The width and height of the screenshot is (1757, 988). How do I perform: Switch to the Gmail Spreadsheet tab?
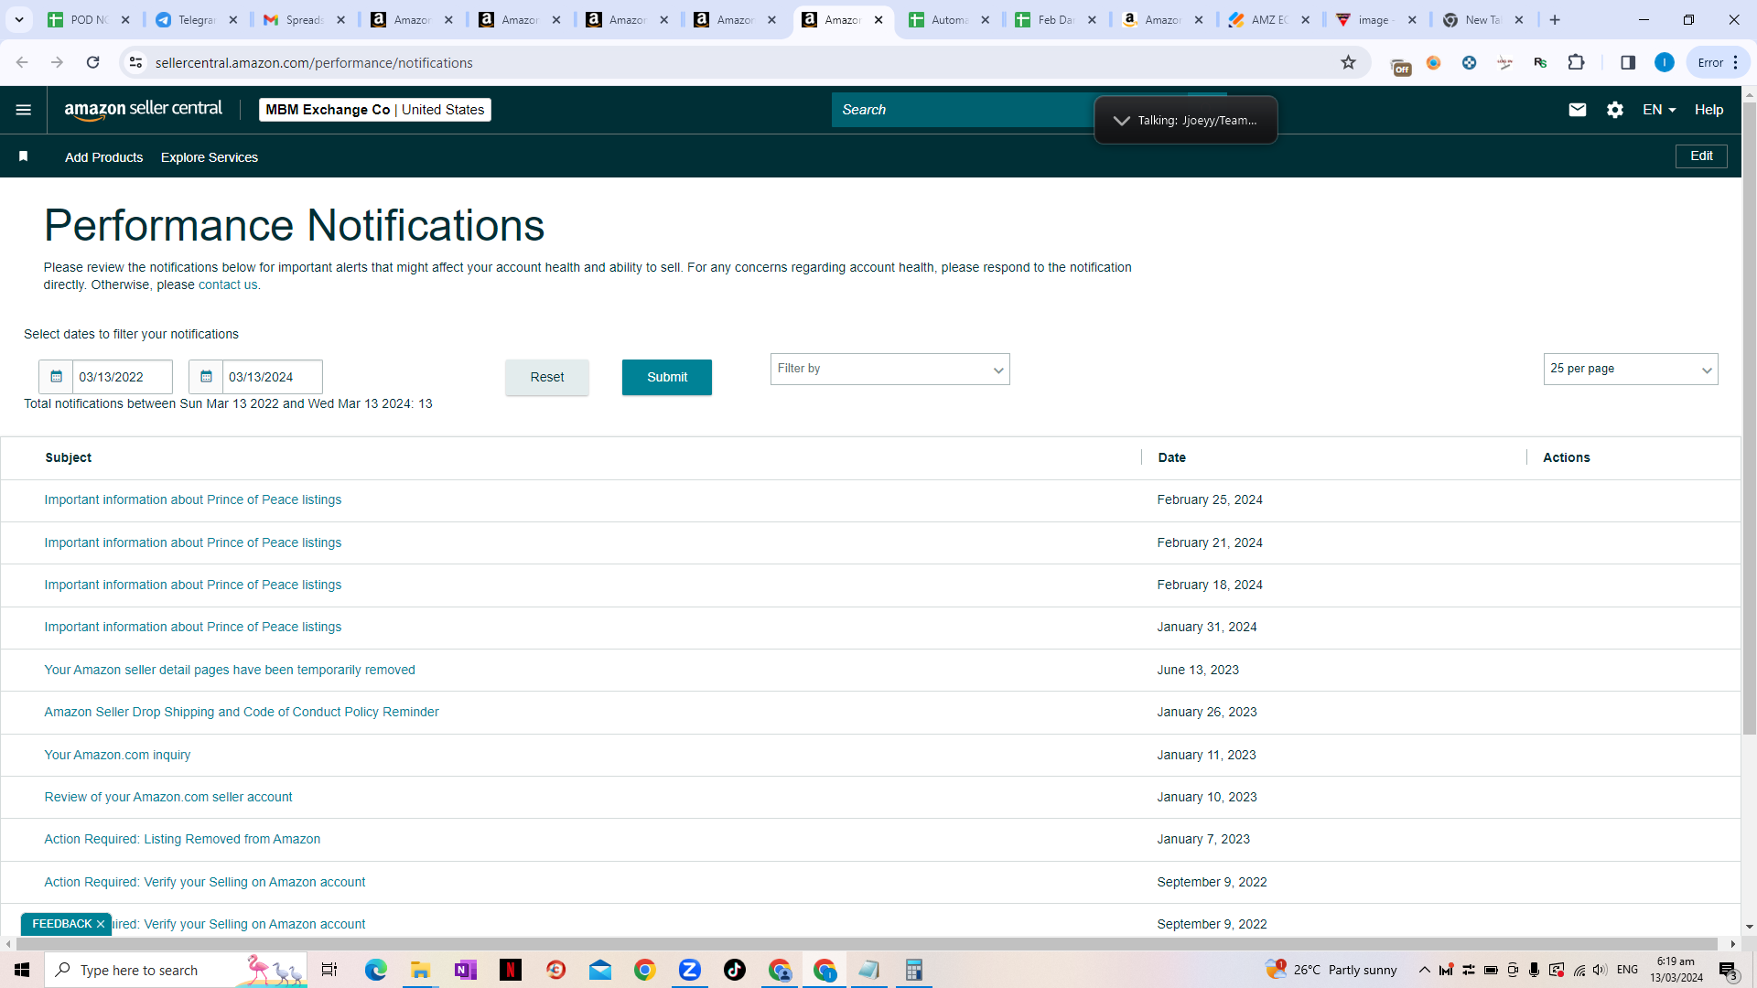304,19
